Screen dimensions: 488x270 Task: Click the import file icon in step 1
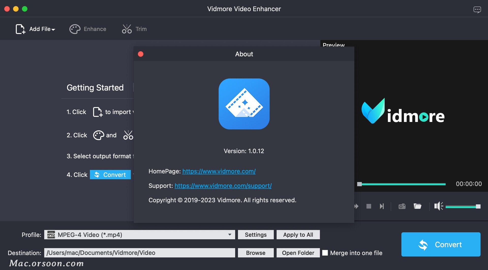point(98,112)
